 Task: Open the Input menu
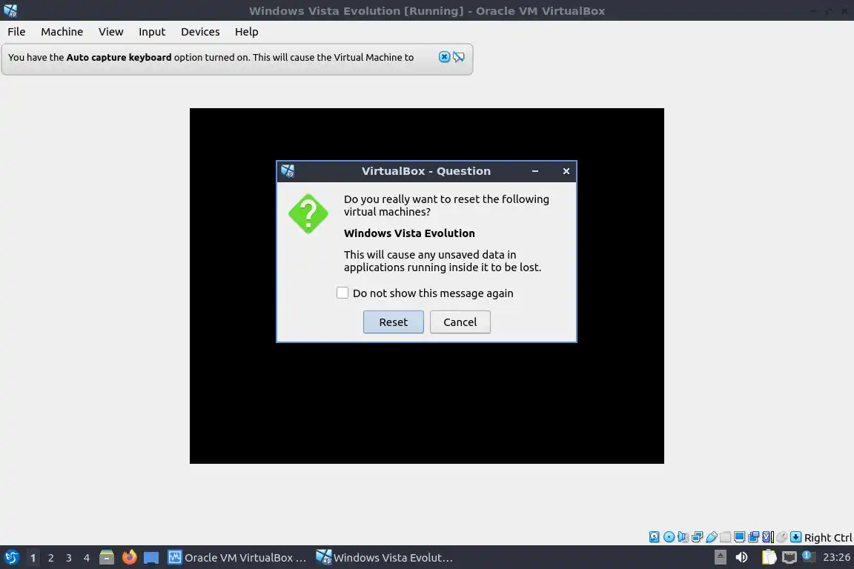(x=152, y=32)
